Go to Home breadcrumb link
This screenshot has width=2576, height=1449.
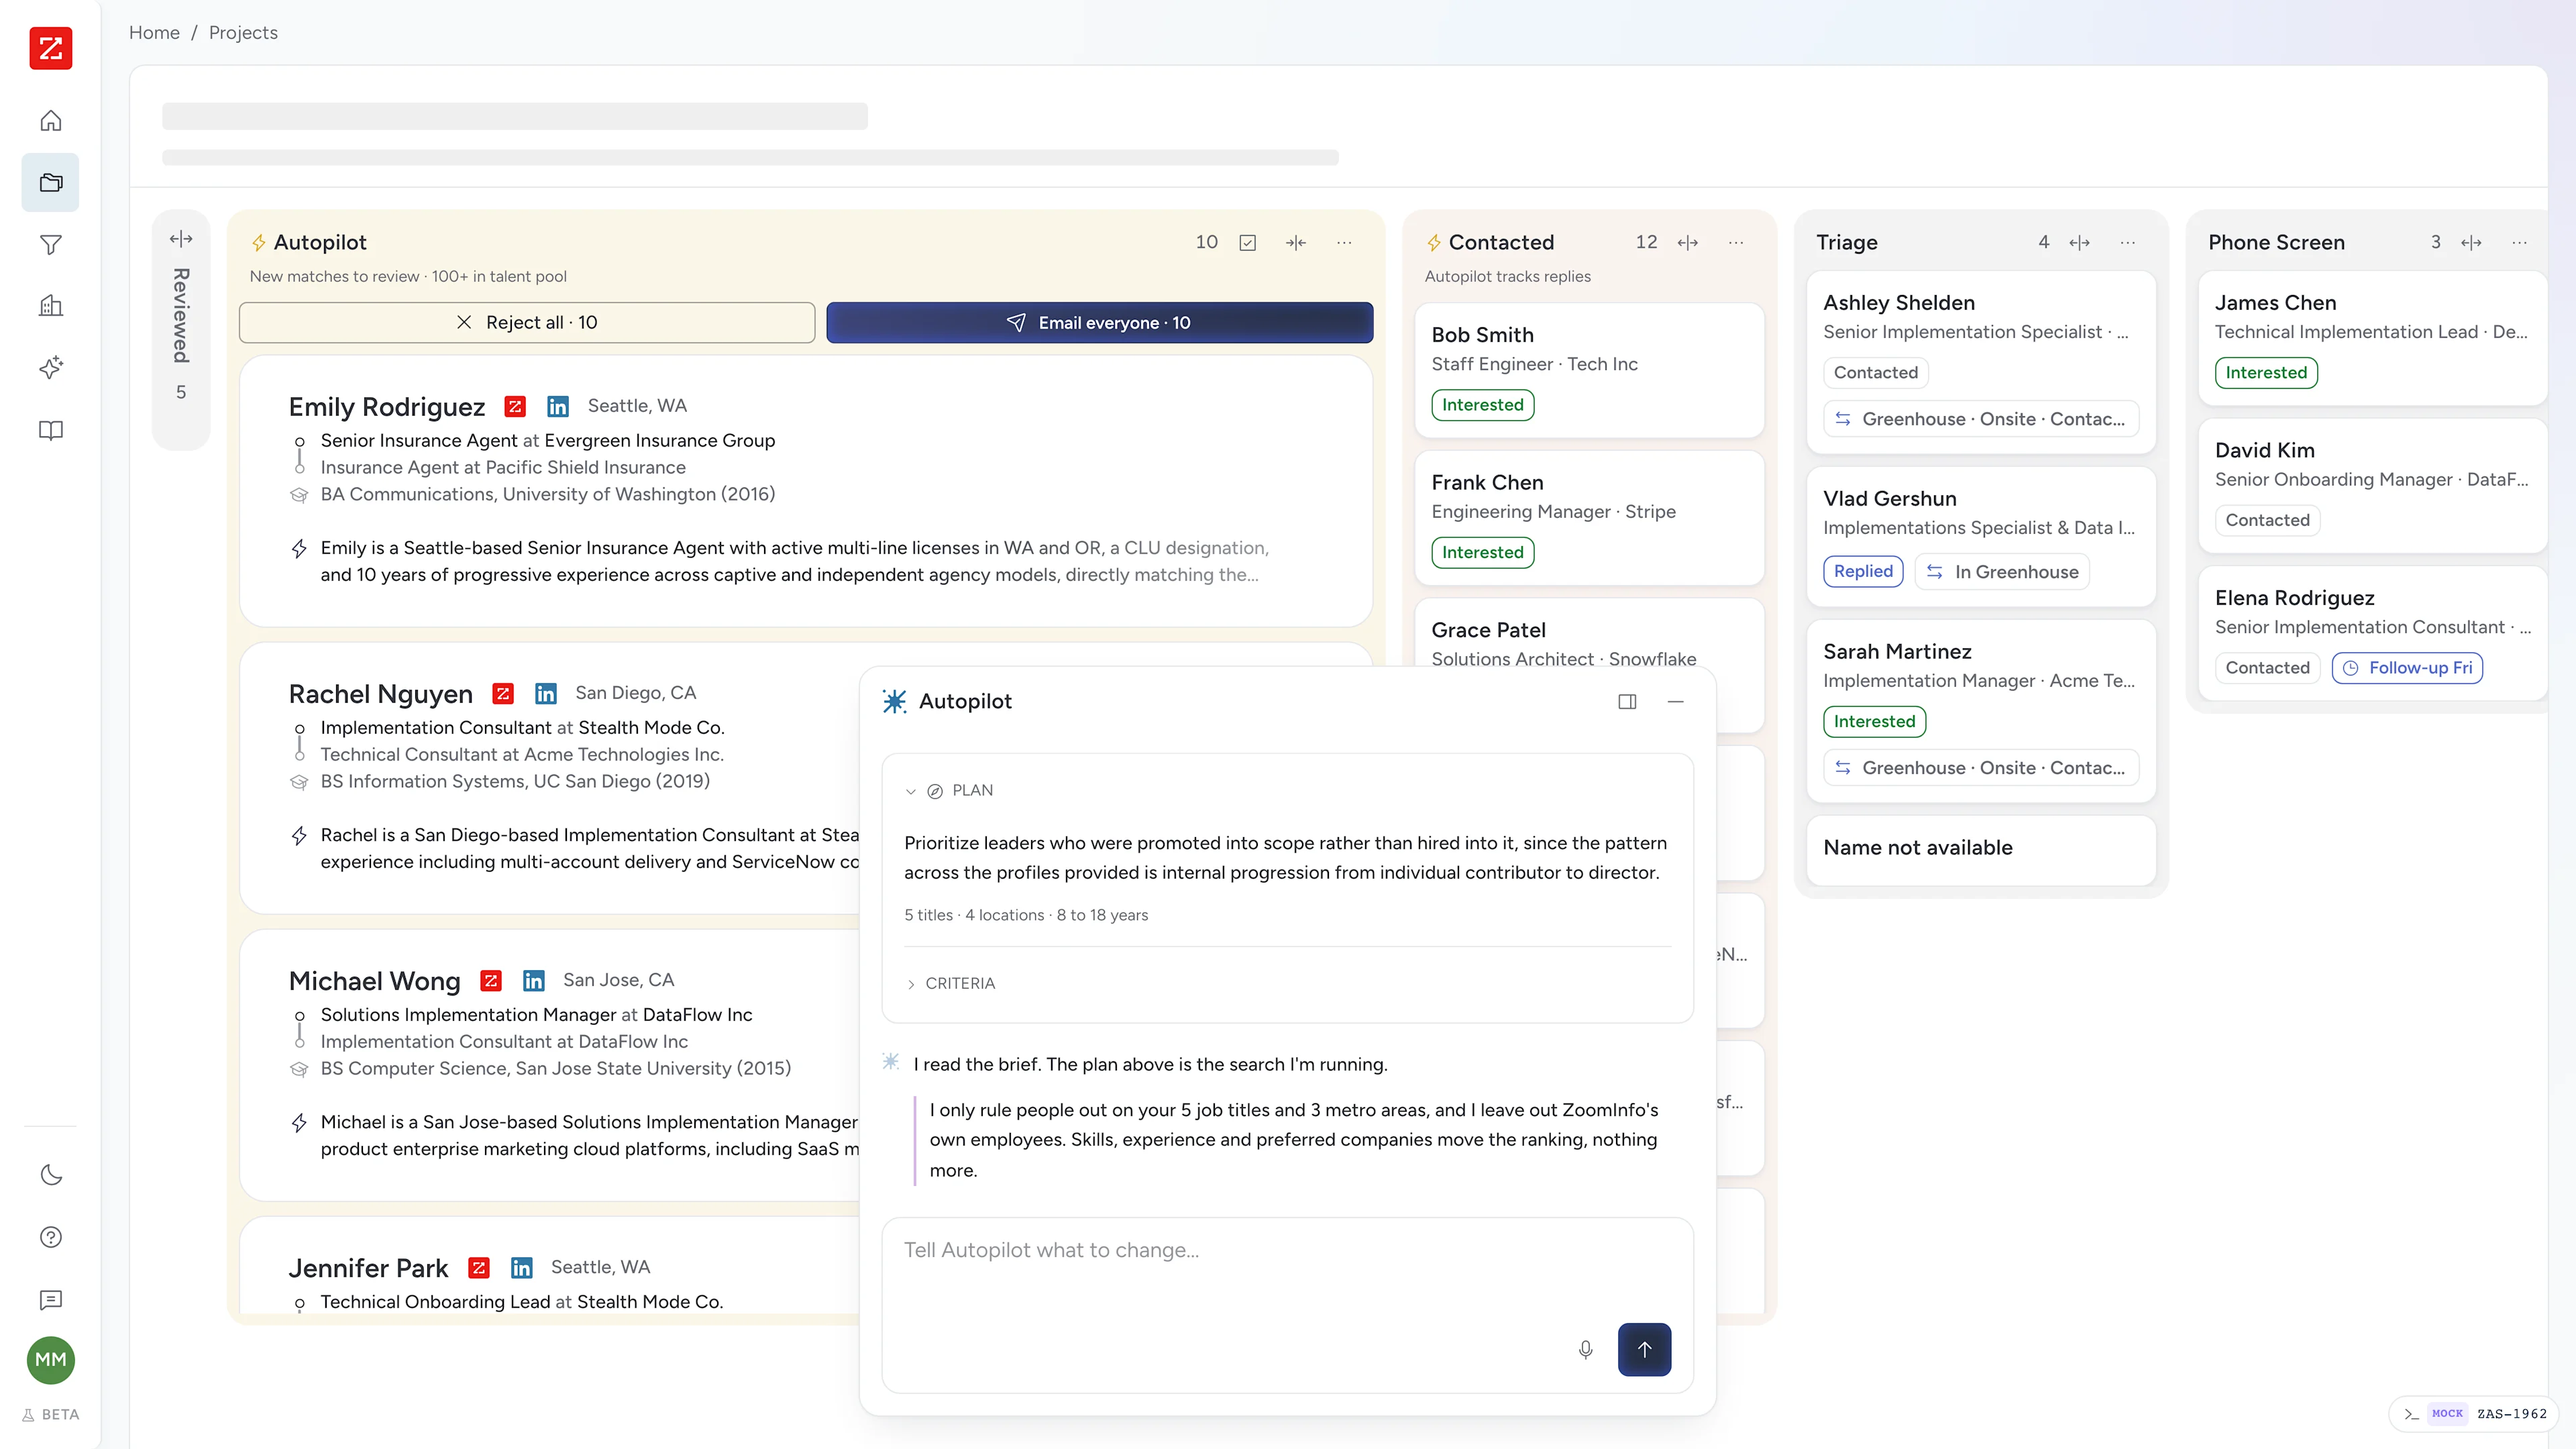(154, 33)
